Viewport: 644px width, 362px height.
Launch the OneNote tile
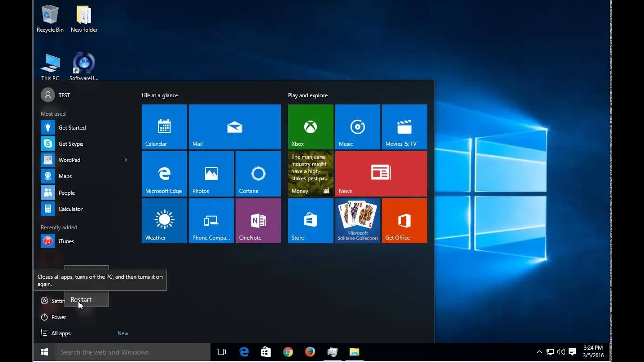(x=258, y=221)
